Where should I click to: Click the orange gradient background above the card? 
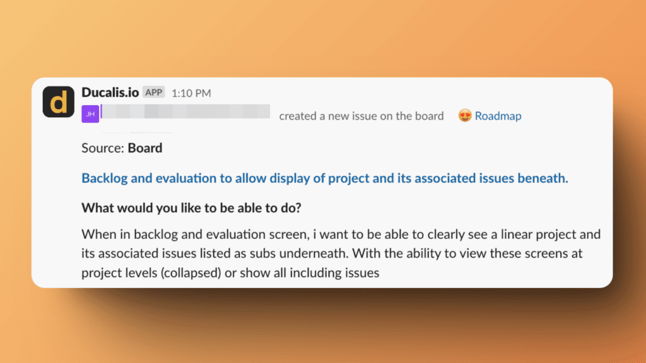click(x=323, y=38)
